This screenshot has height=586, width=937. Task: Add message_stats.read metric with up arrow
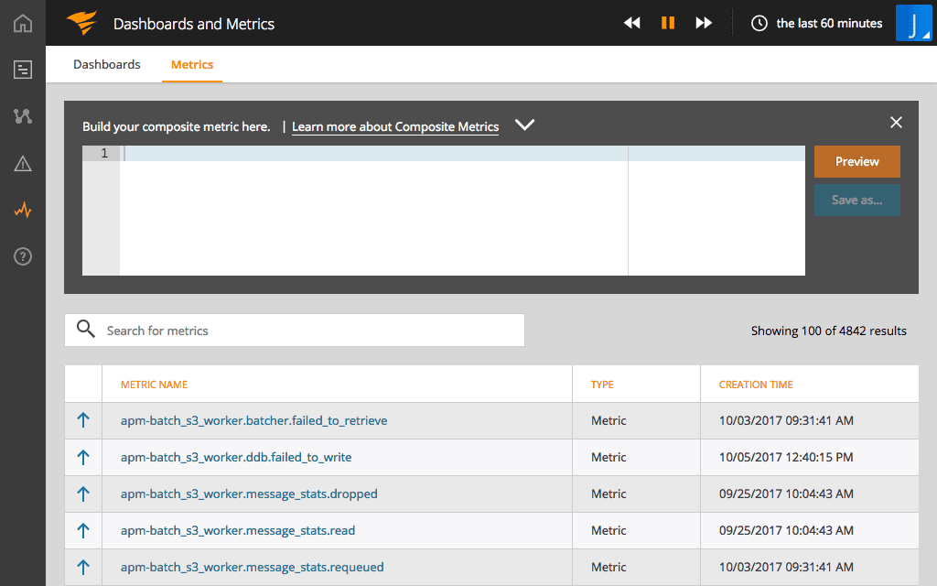point(83,530)
